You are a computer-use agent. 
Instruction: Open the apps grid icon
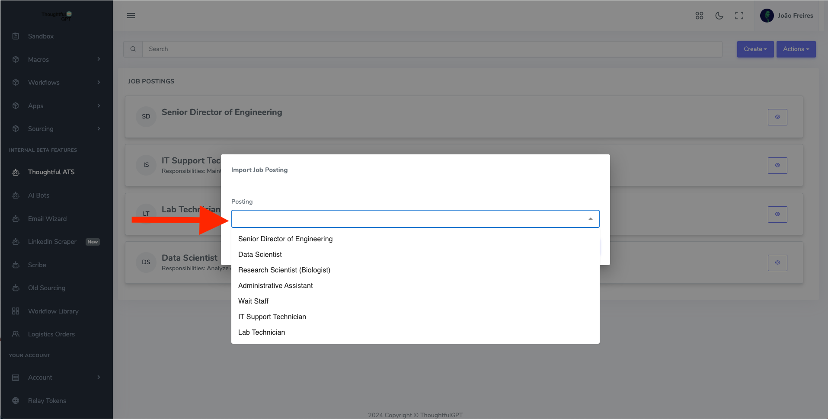click(x=699, y=16)
